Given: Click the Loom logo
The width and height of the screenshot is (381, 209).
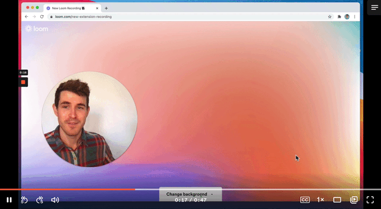Looking at the screenshot, I should [37, 28].
